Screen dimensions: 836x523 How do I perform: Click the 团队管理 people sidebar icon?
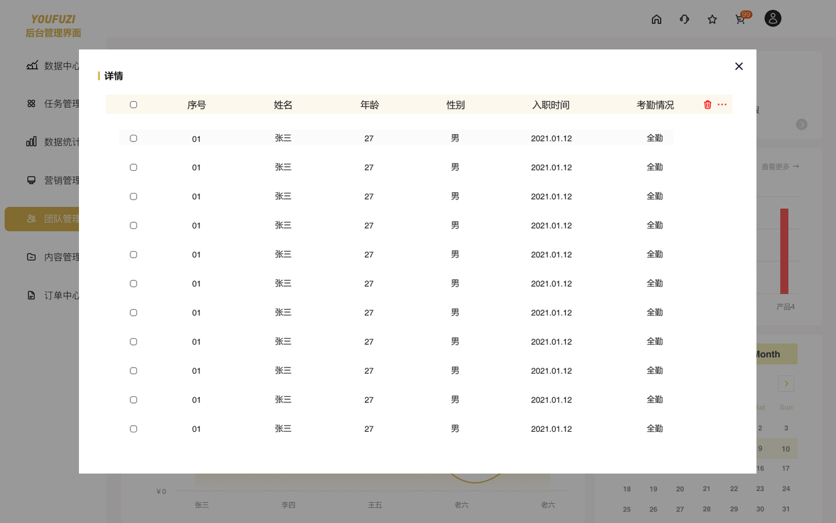click(x=31, y=219)
